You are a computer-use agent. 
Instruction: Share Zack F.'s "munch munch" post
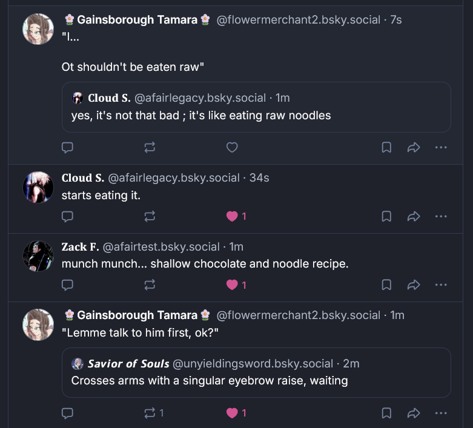tap(414, 285)
